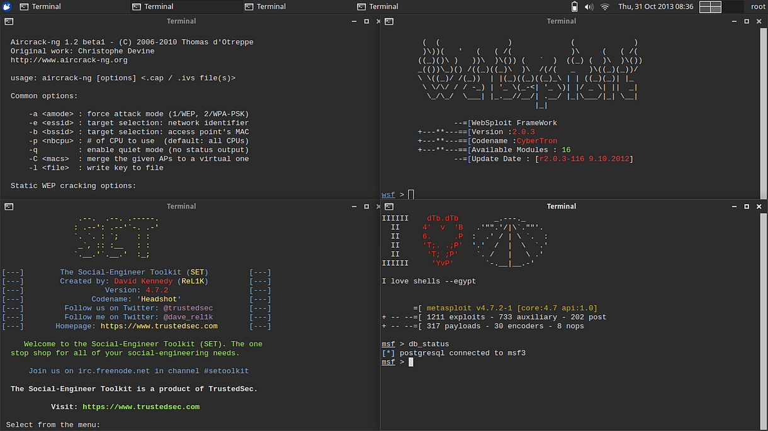
Task: Maximize the SET terminal window
Action: coord(366,206)
